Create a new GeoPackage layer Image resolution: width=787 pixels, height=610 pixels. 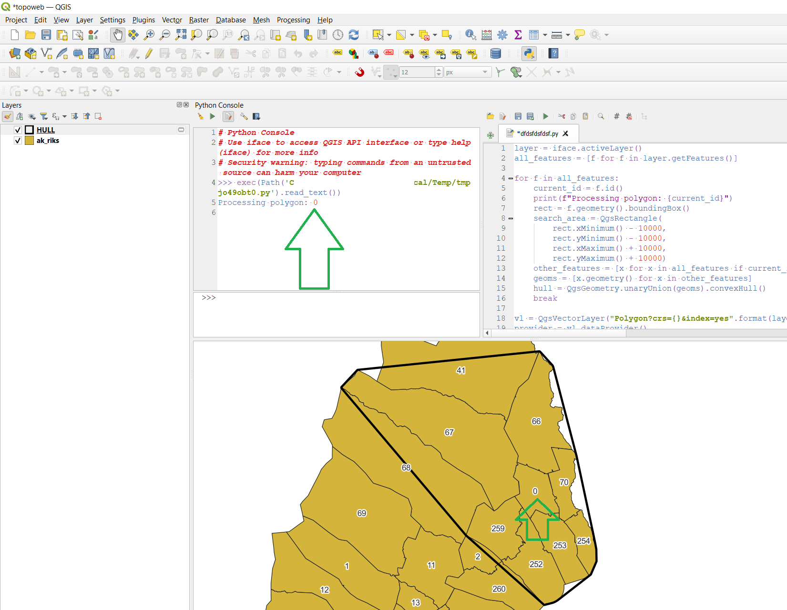(x=31, y=53)
